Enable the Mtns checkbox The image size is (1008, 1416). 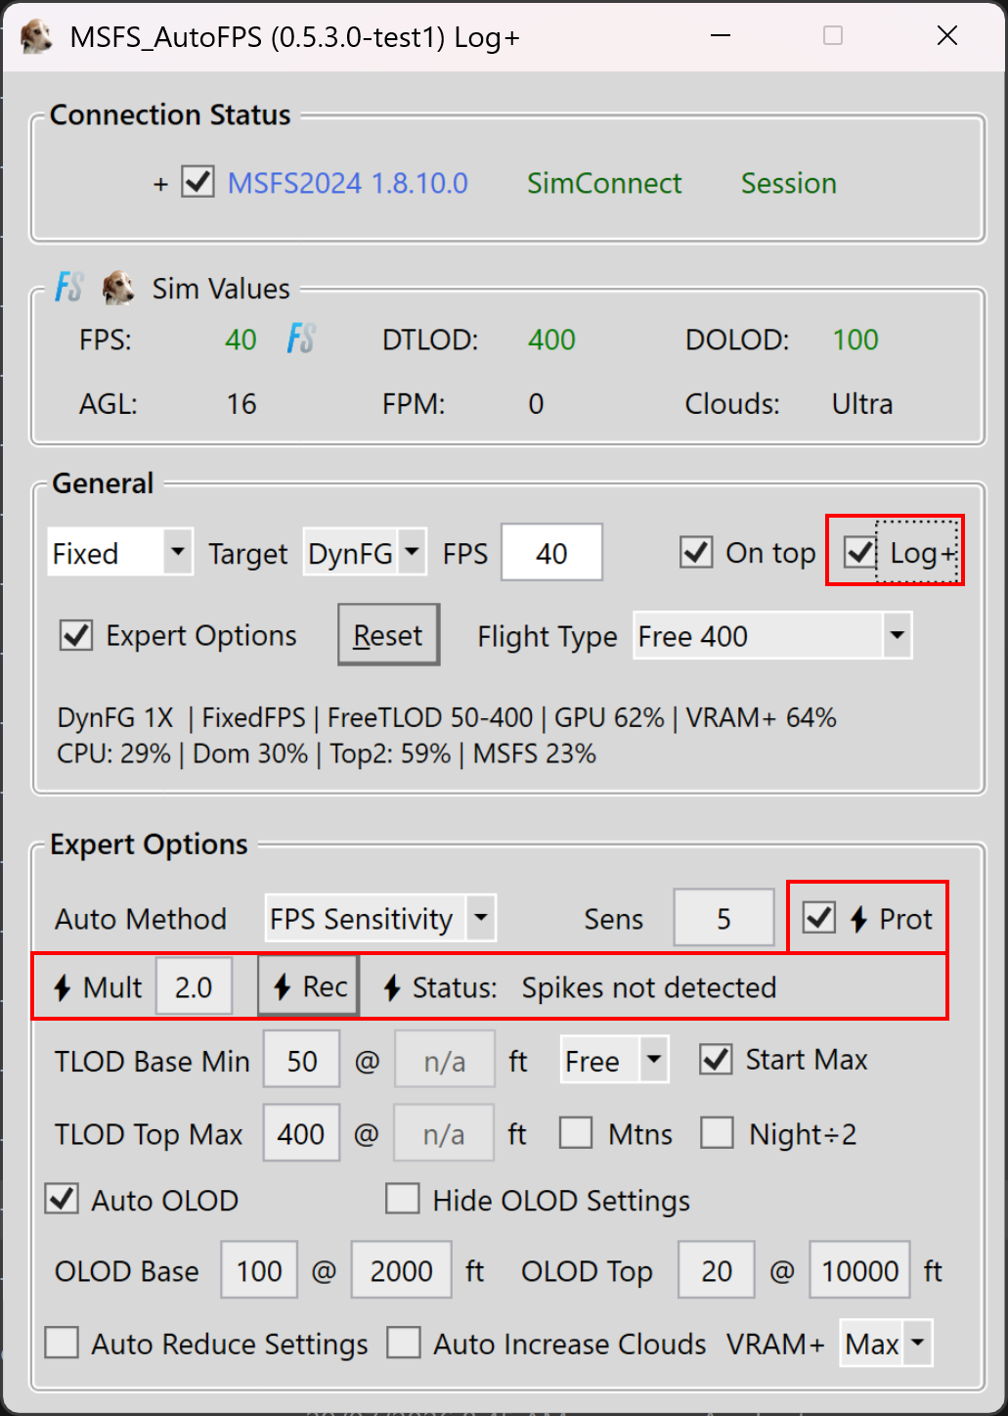[576, 1133]
